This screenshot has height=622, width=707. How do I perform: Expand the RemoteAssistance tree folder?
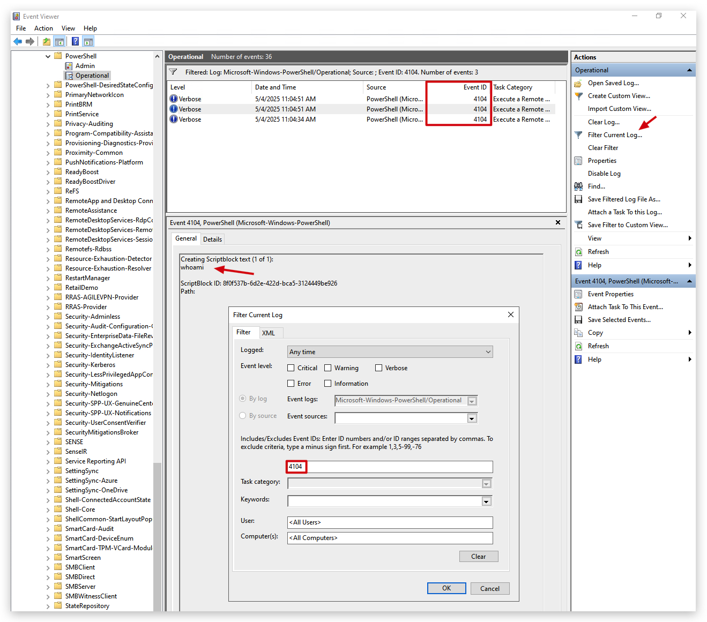pos(48,211)
